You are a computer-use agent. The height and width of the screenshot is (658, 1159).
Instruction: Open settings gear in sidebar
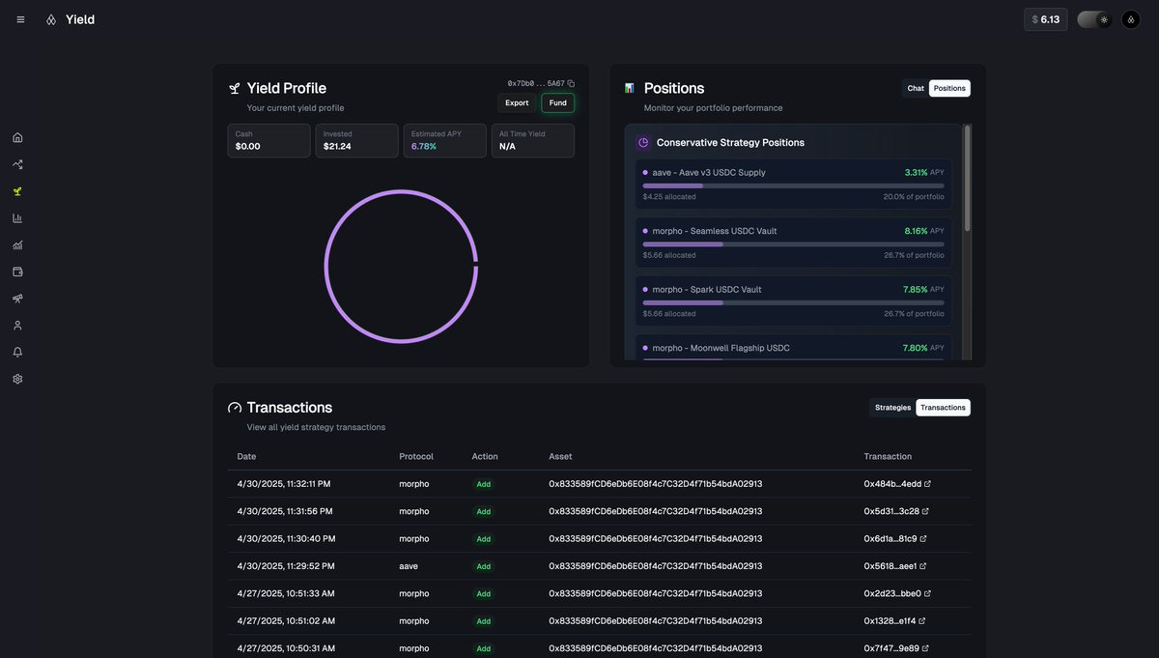(x=17, y=379)
